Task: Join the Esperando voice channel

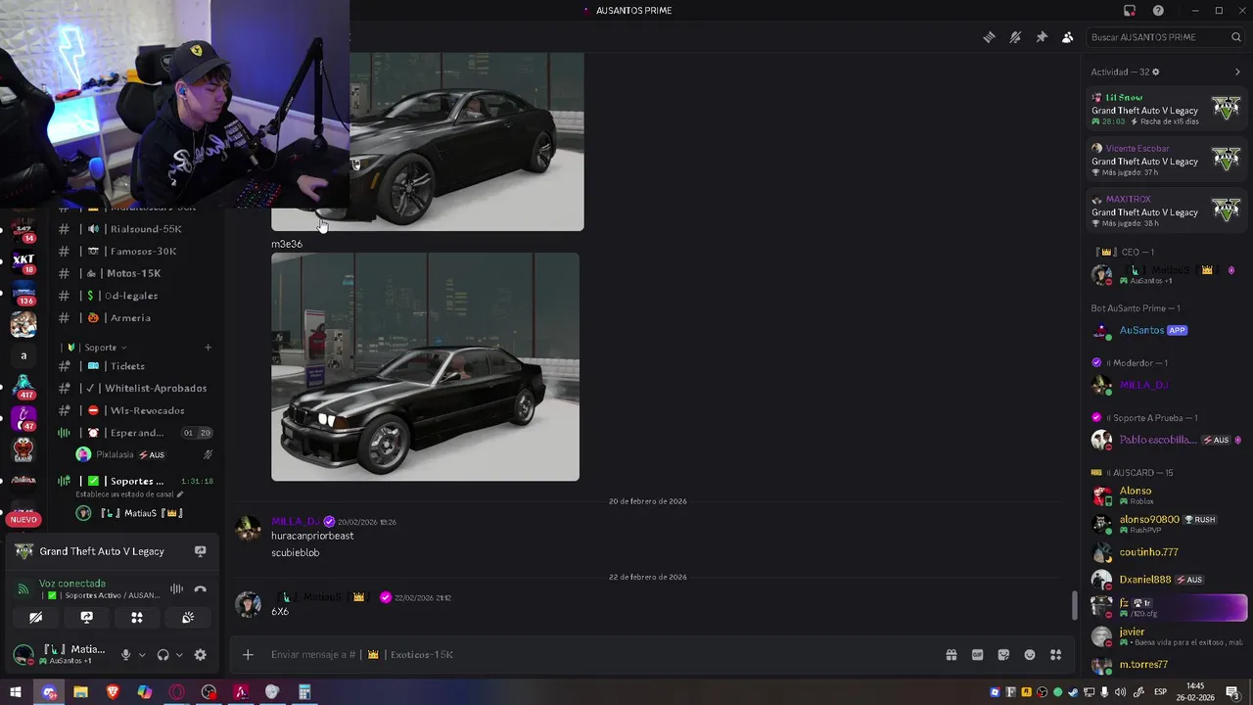Action: 135,433
